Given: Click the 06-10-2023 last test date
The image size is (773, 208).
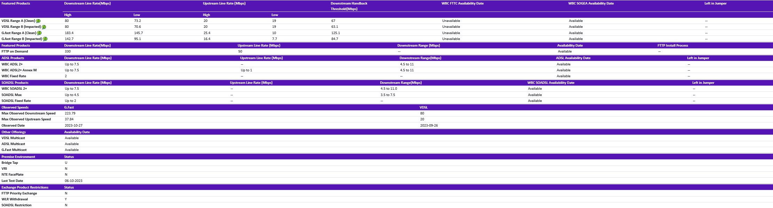Looking at the screenshot, I should [x=73, y=181].
